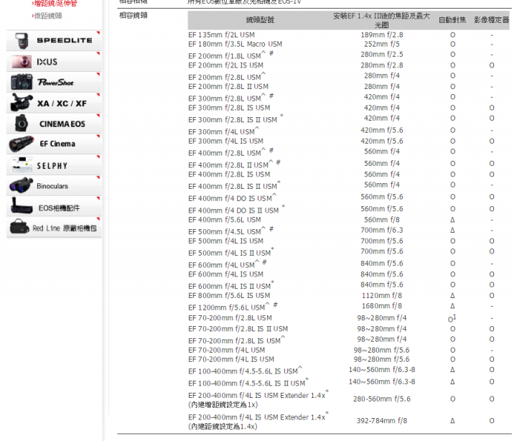Click the 增距鏡/延伸管 sidebar link
The image size is (517, 441).
pos(55,4)
